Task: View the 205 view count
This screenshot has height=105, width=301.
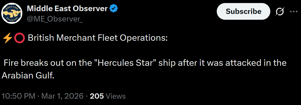Action: click(x=97, y=96)
